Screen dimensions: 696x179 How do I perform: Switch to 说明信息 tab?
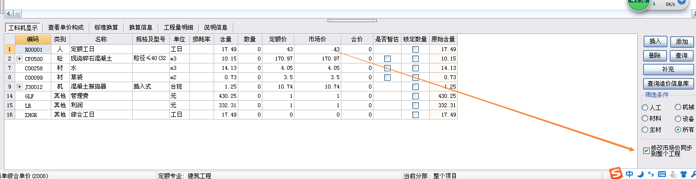point(216,28)
